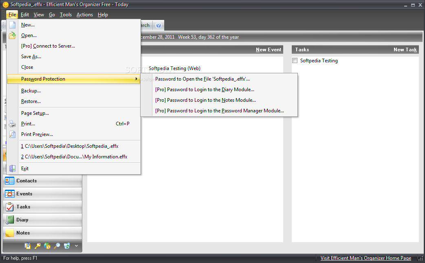Open the Contacts module in sidebar
Screen dimensions: 425x263
(42, 181)
